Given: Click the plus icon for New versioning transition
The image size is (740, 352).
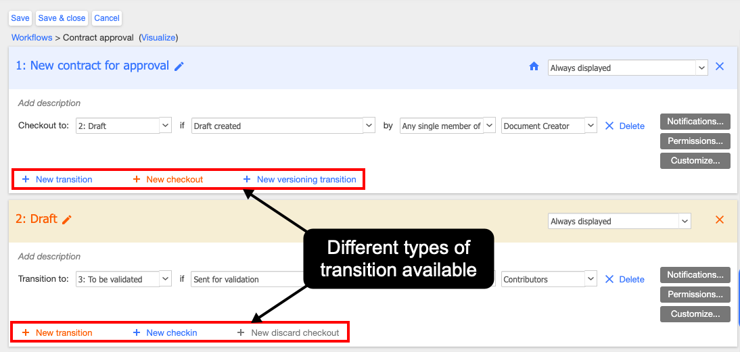Looking at the screenshot, I should 247,179.
